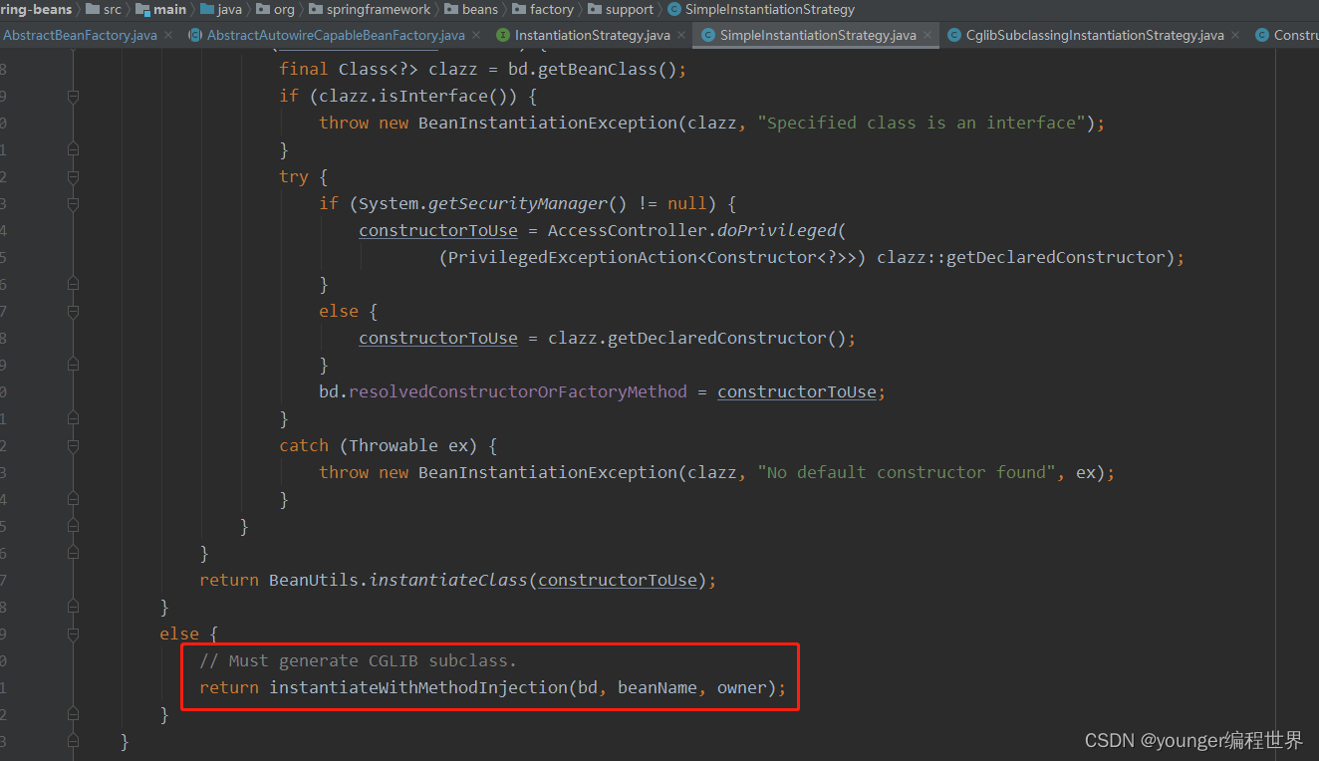Click the 'null' keyword
This screenshot has width=1319, height=761.
point(687,203)
